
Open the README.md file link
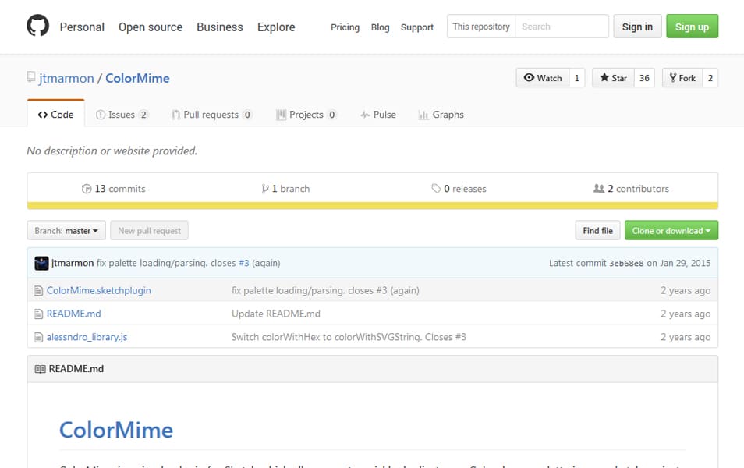73,314
